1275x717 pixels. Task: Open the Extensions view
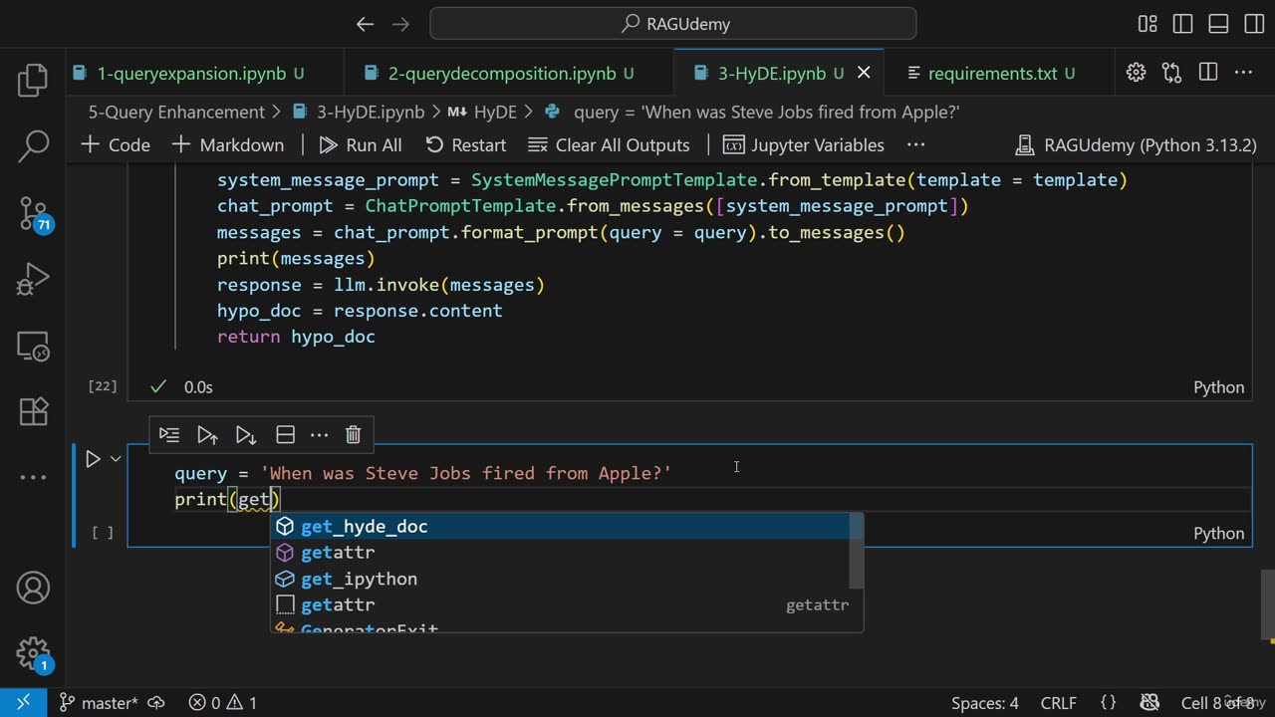[x=33, y=410]
